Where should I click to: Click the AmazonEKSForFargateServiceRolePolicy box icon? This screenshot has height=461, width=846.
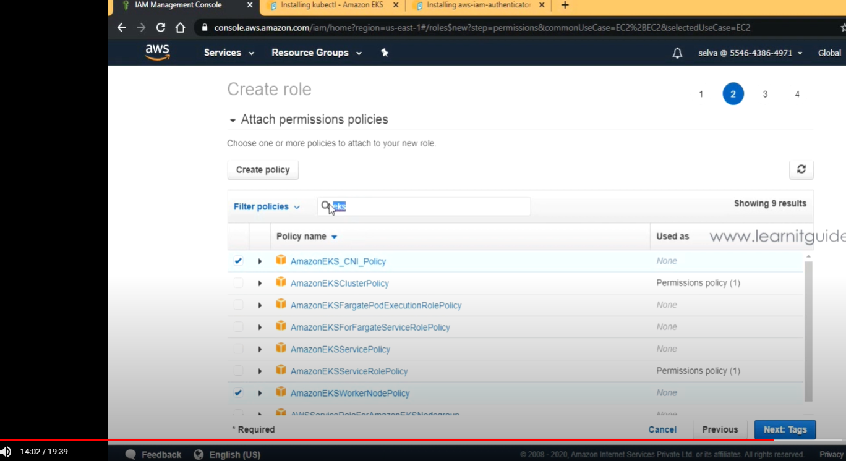coord(281,326)
